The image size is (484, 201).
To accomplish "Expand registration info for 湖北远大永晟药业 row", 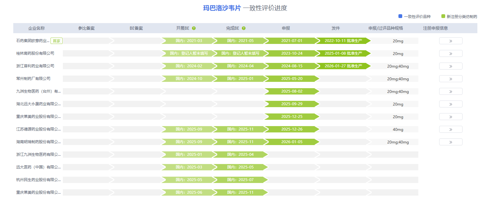I will 451,104.
